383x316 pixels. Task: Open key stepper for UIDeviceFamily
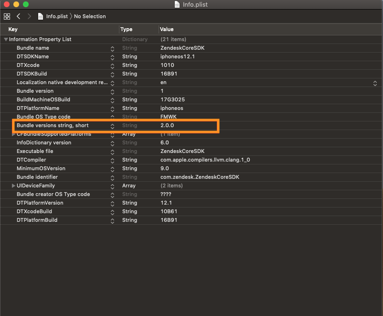112,186
